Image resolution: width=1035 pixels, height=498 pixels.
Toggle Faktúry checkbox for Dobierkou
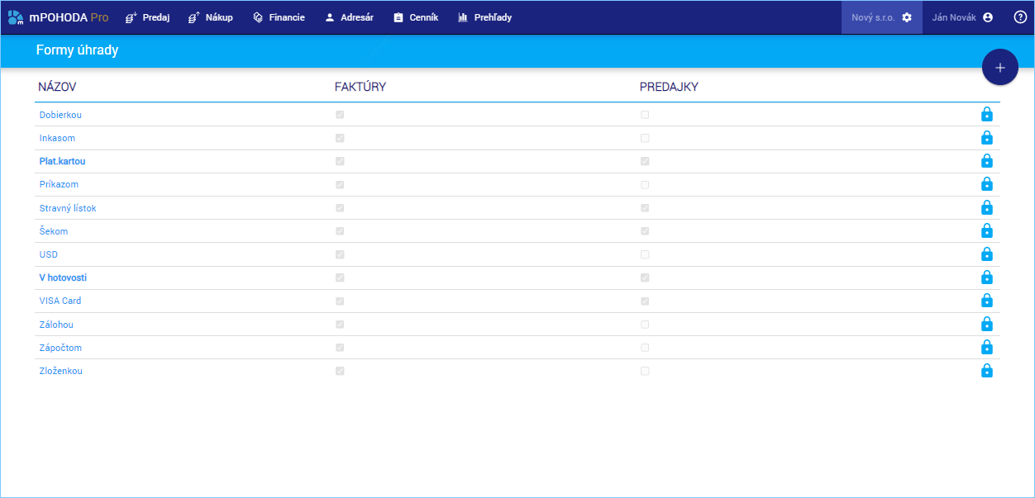tap(340, 115)
